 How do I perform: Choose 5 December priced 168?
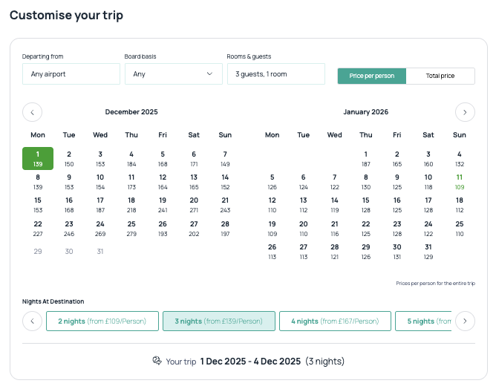[x=163, y=158]
